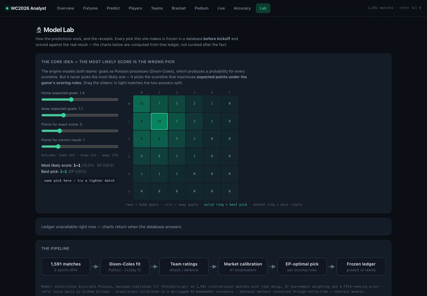Viewport: 427px width, 296px height.
Task: Click the 4–2 heatmap cell in row 4
Action: (x=177, y=174)
